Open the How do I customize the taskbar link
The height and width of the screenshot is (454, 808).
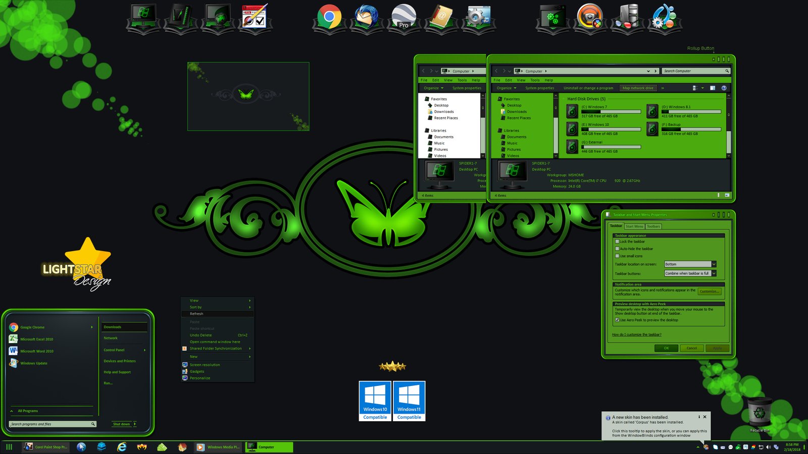tap(636, 334)
